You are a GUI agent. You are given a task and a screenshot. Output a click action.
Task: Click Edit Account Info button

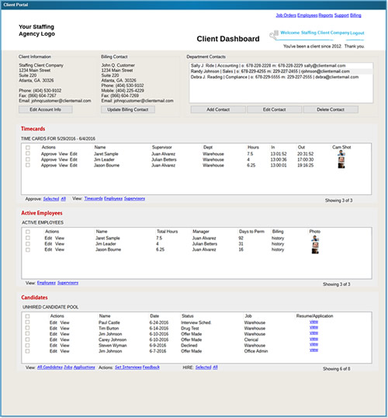(45, 110)
